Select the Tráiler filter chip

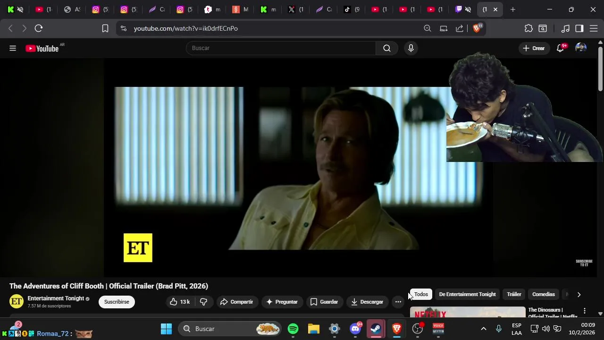514,294
